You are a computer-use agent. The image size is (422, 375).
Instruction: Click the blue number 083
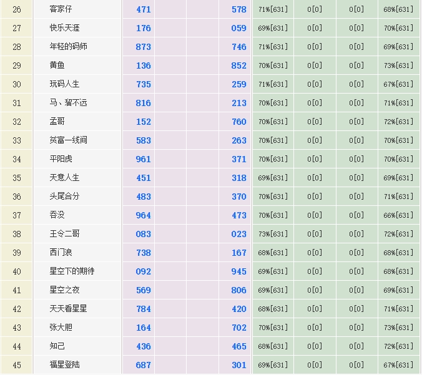click(144, 234)
